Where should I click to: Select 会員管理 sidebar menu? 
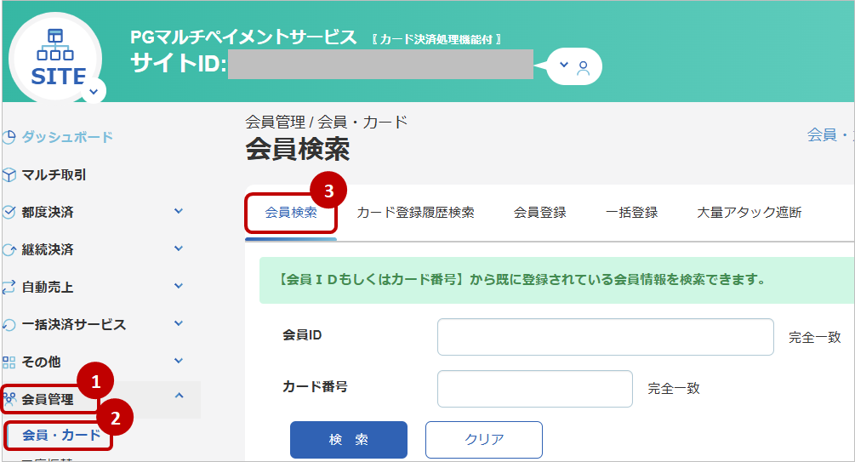[x=48, y=399]
